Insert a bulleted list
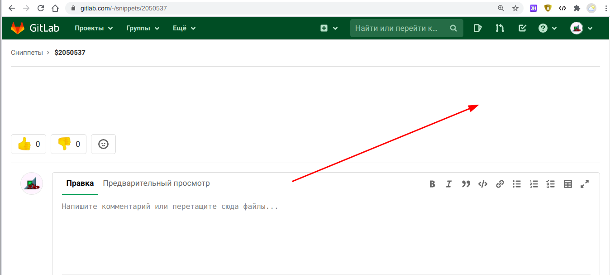 point(517,184)
